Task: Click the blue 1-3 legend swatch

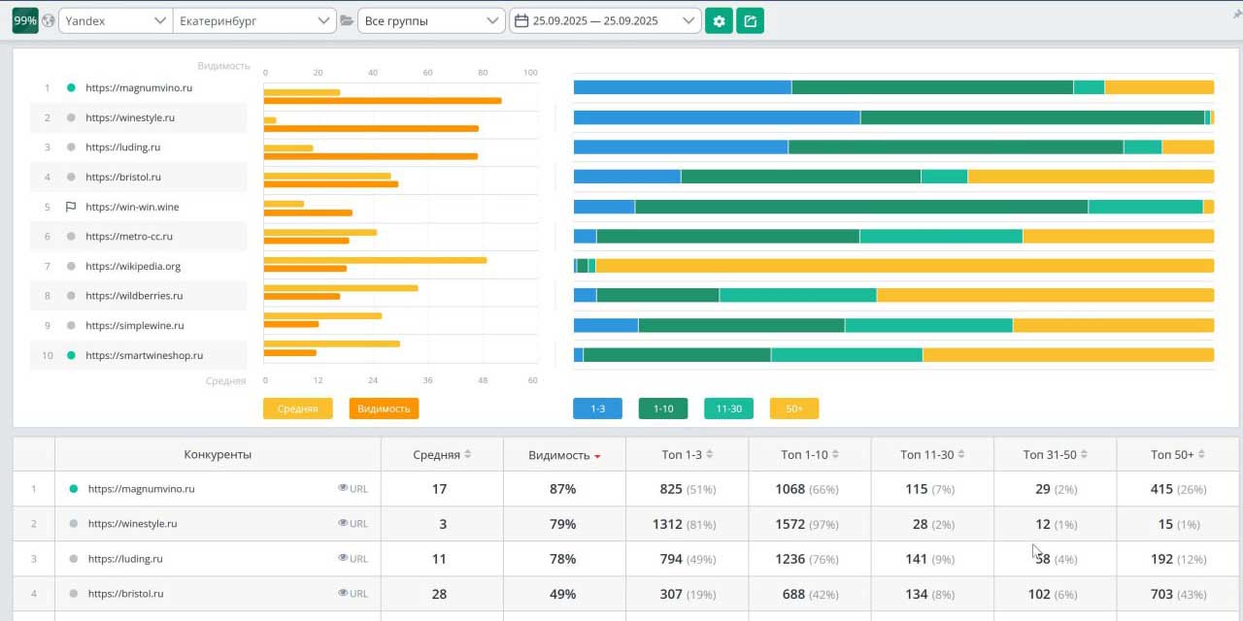Action: click(597, 409)
